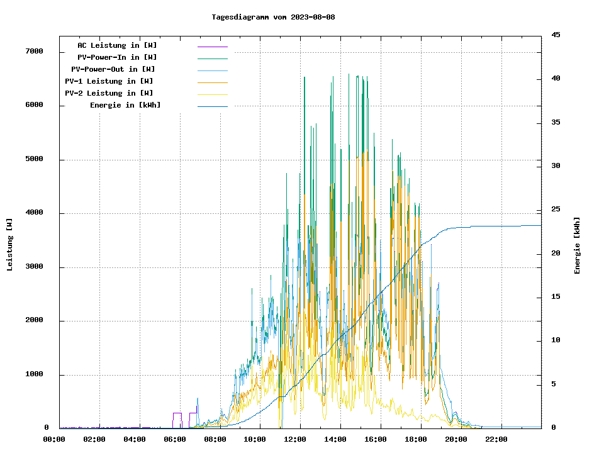Click the 'PV-Power-Out in [W]' legend entry
This screenshot has width=604, height=453.
click(x=113, y=69)
